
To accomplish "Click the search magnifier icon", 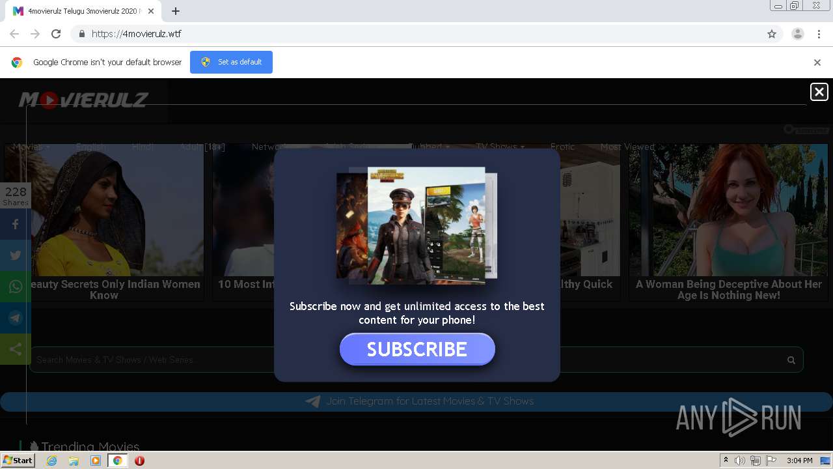I will [x=791, y=360].
